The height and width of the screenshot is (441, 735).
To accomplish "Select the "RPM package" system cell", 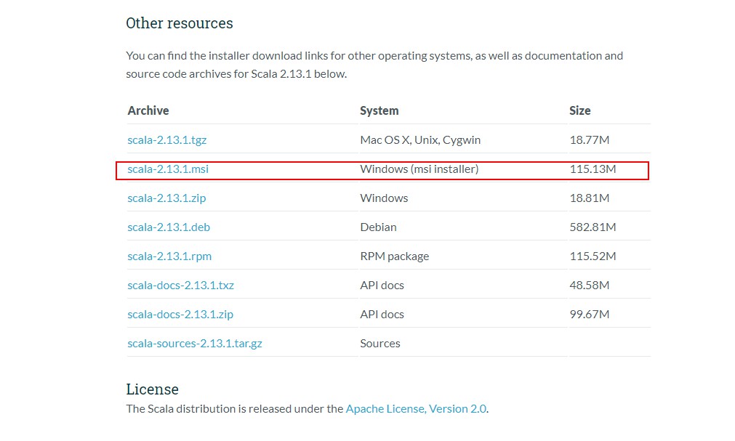I will coord(394,256).
